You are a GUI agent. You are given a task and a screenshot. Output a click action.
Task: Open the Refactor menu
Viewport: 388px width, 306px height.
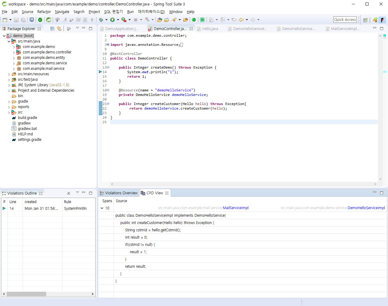click(44, 12)
